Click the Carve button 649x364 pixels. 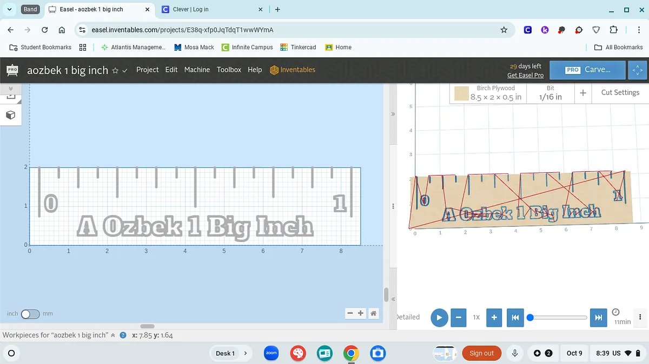pyautogui.click(x=588, y=70)
